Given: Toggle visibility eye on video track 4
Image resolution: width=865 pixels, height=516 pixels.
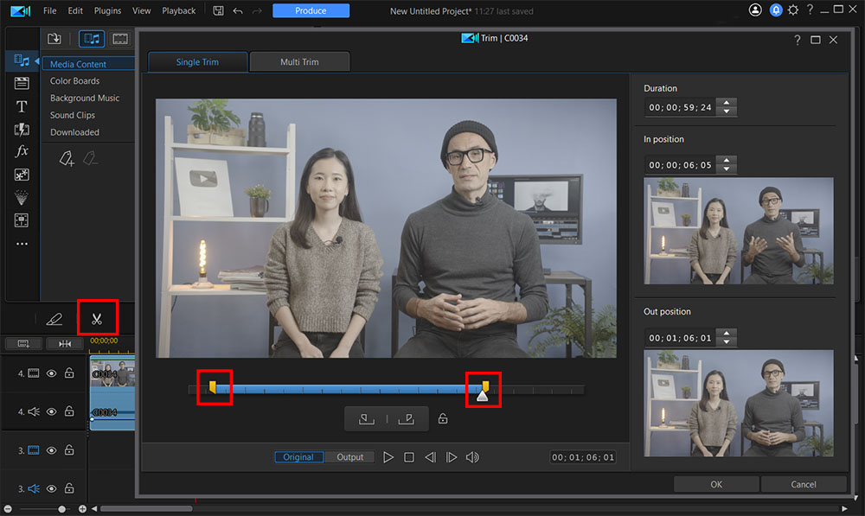Looking at the screenshot, I should click(x=51, y=373).
